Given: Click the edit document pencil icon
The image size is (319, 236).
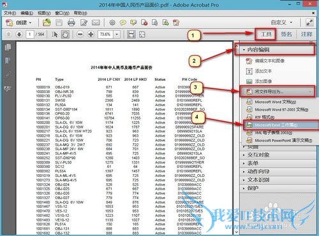Looking at the screenshot, I should 84,22.
